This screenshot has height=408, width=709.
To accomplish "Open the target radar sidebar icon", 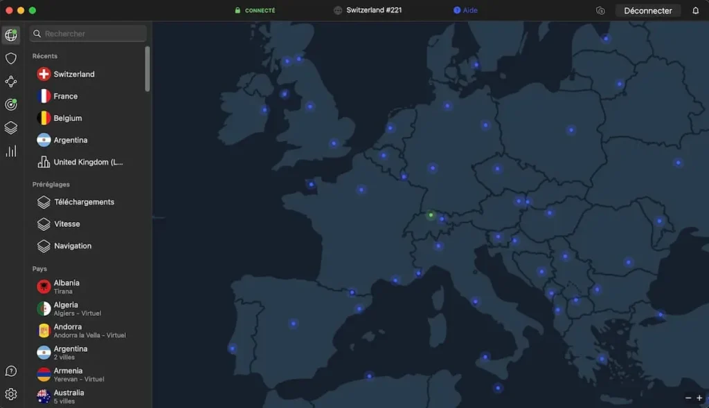I will (x=11, y=104).
